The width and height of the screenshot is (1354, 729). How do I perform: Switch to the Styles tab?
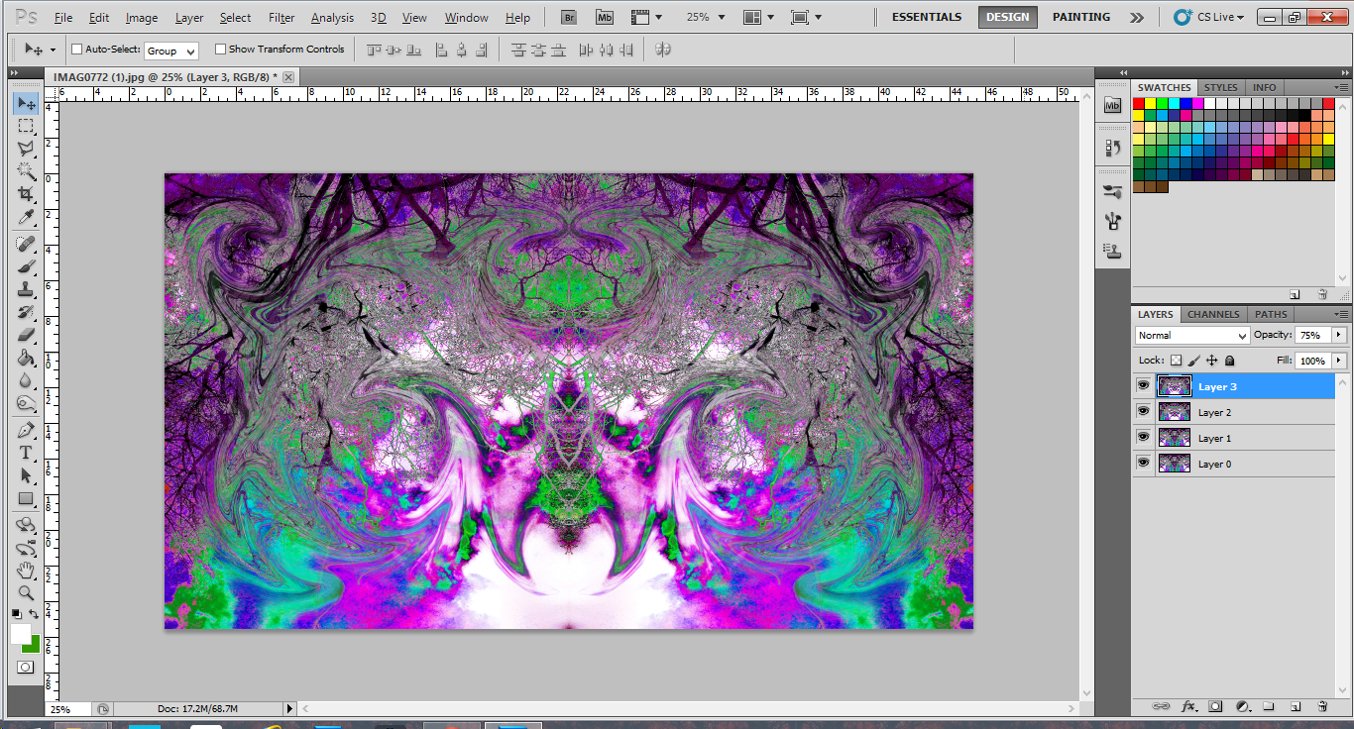pyautogui.click(x=1220, y=87)
